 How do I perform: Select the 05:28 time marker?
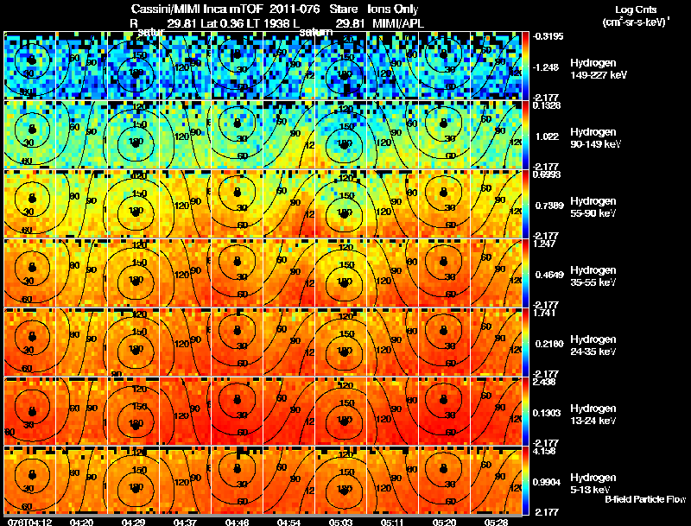tap(496, 523)
